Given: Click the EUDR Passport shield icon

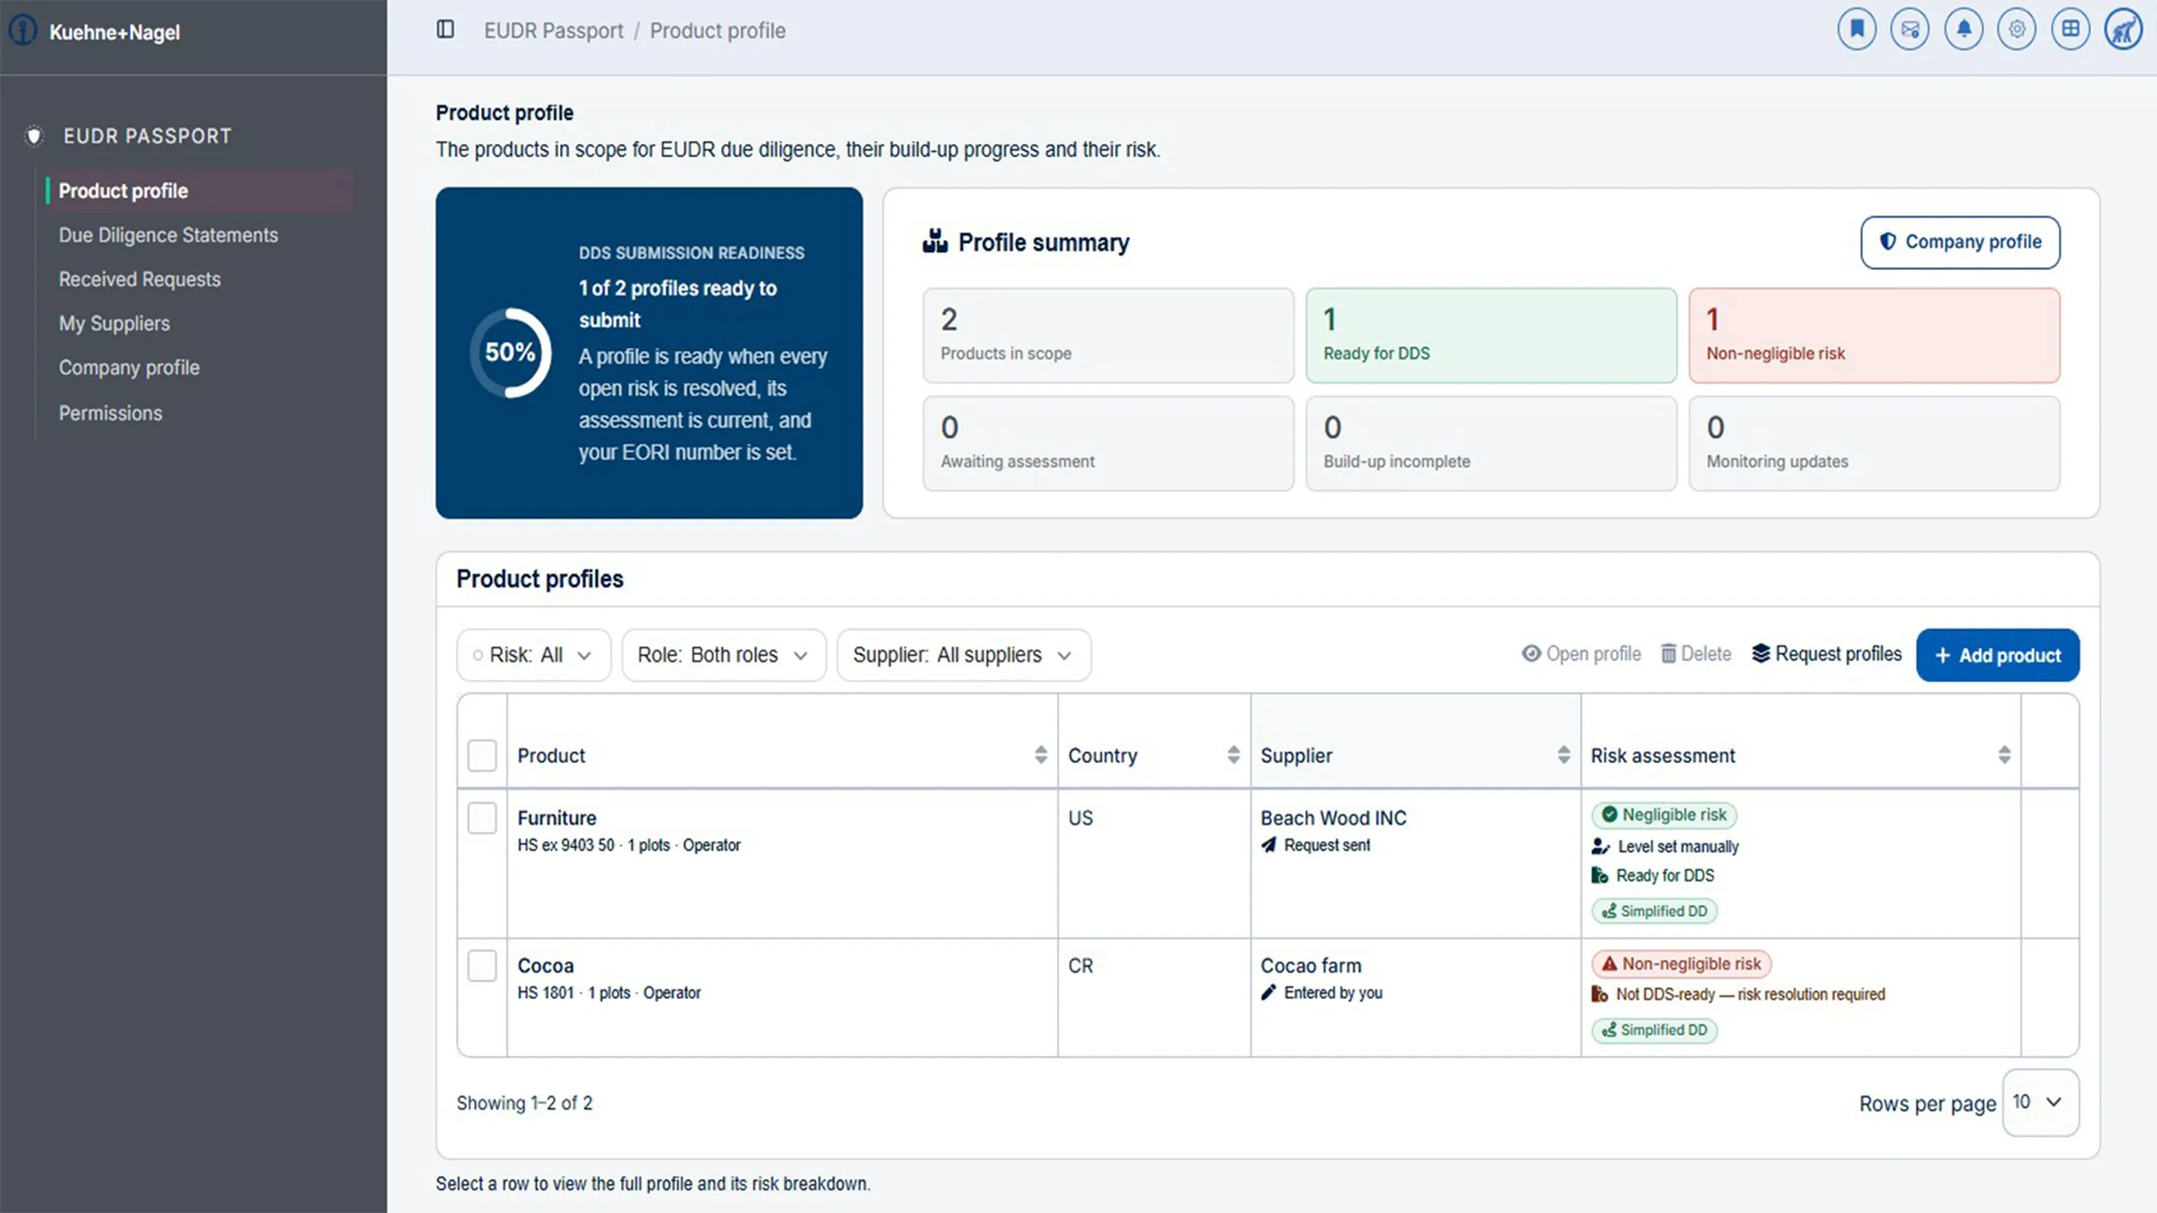Looking at the screenshot, I should [x=33, y=135].
